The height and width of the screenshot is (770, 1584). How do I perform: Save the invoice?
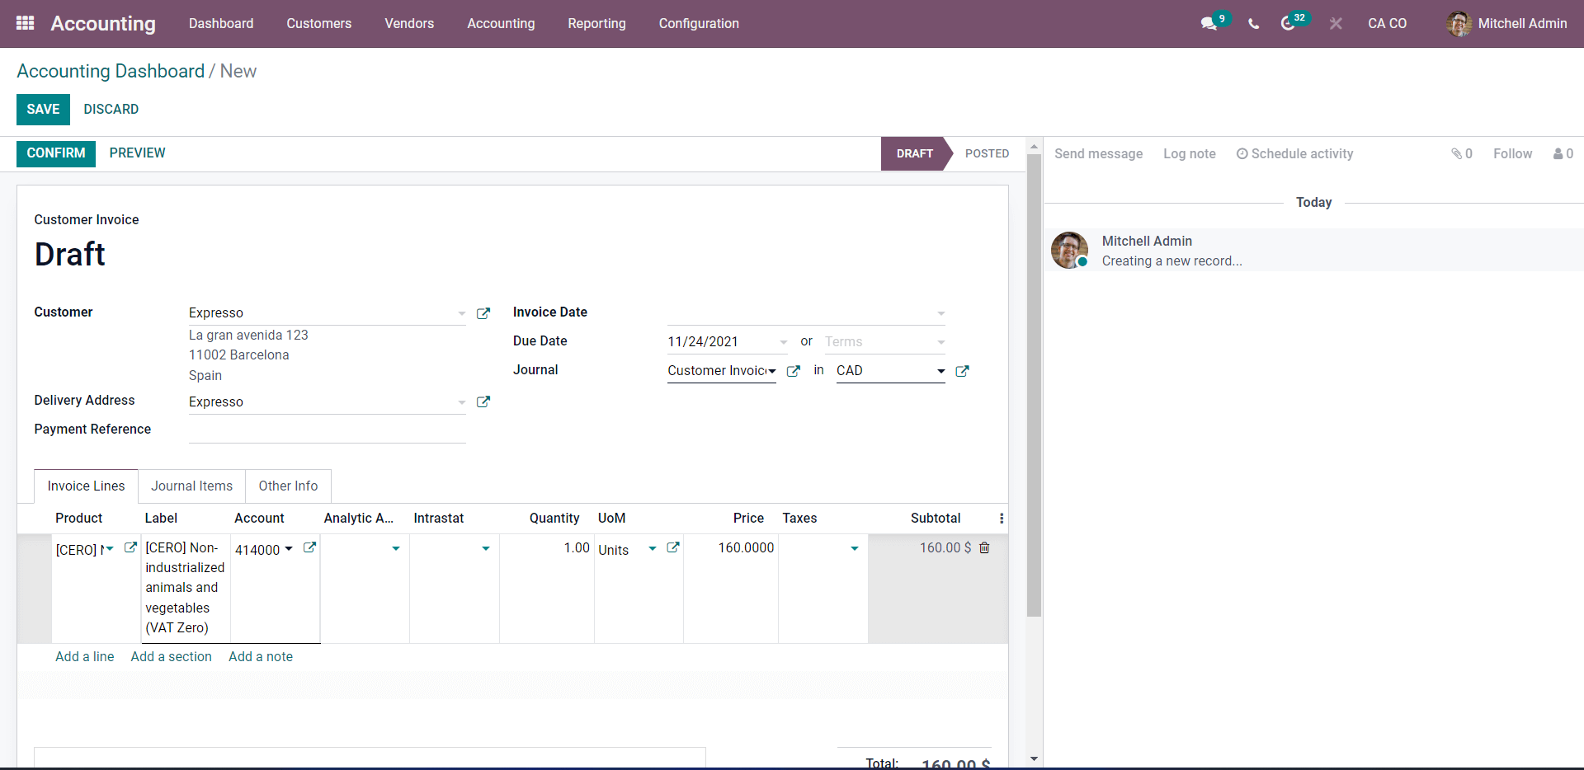43,109
